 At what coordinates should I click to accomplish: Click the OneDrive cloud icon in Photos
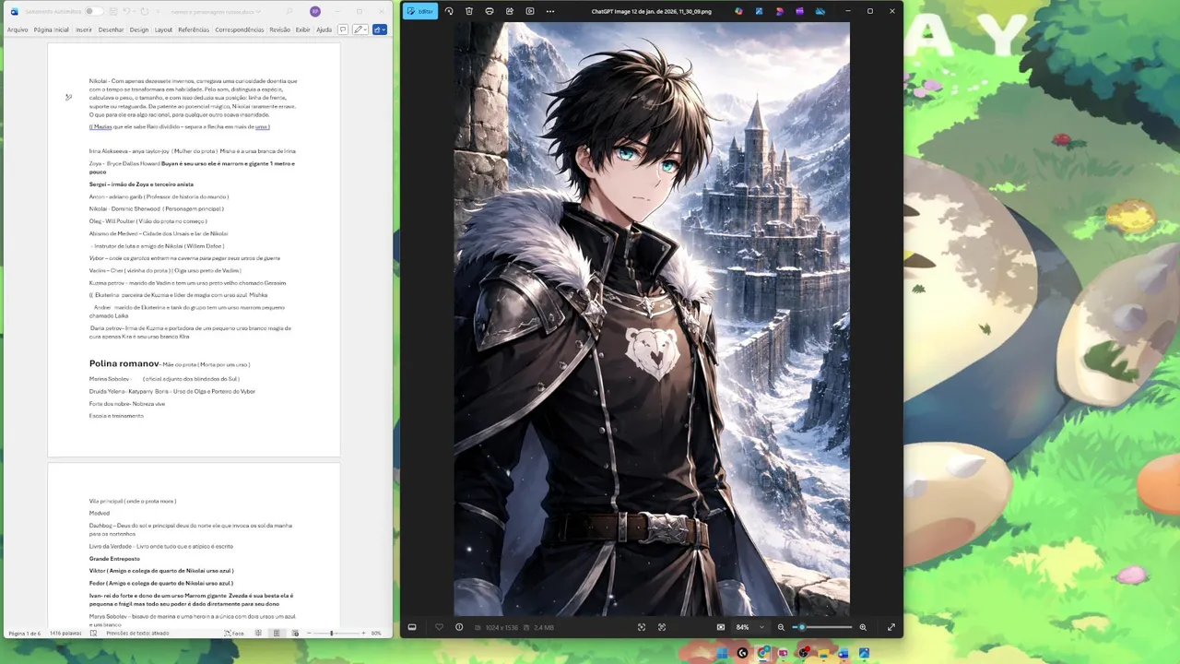pyautogui.click(x=820, y=11)
